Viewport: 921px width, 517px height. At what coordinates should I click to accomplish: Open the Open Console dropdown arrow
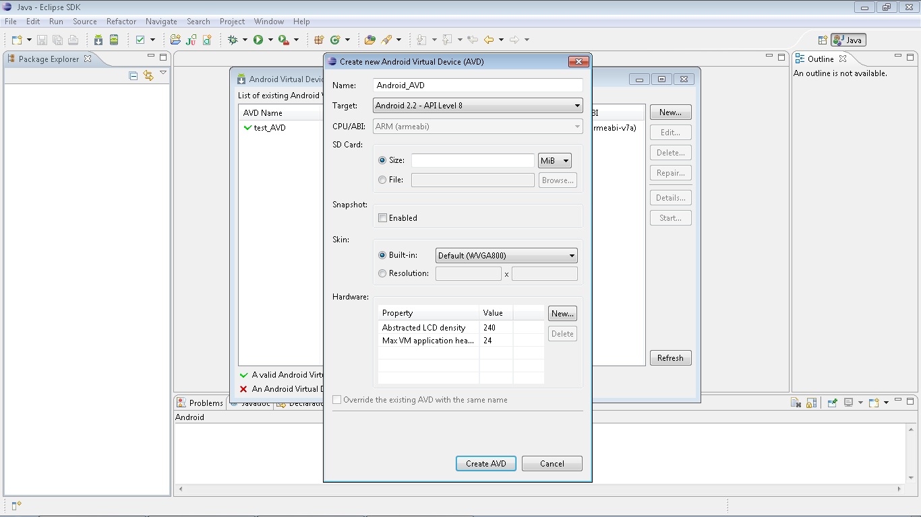pyautogui.click(x=886, y=403)
